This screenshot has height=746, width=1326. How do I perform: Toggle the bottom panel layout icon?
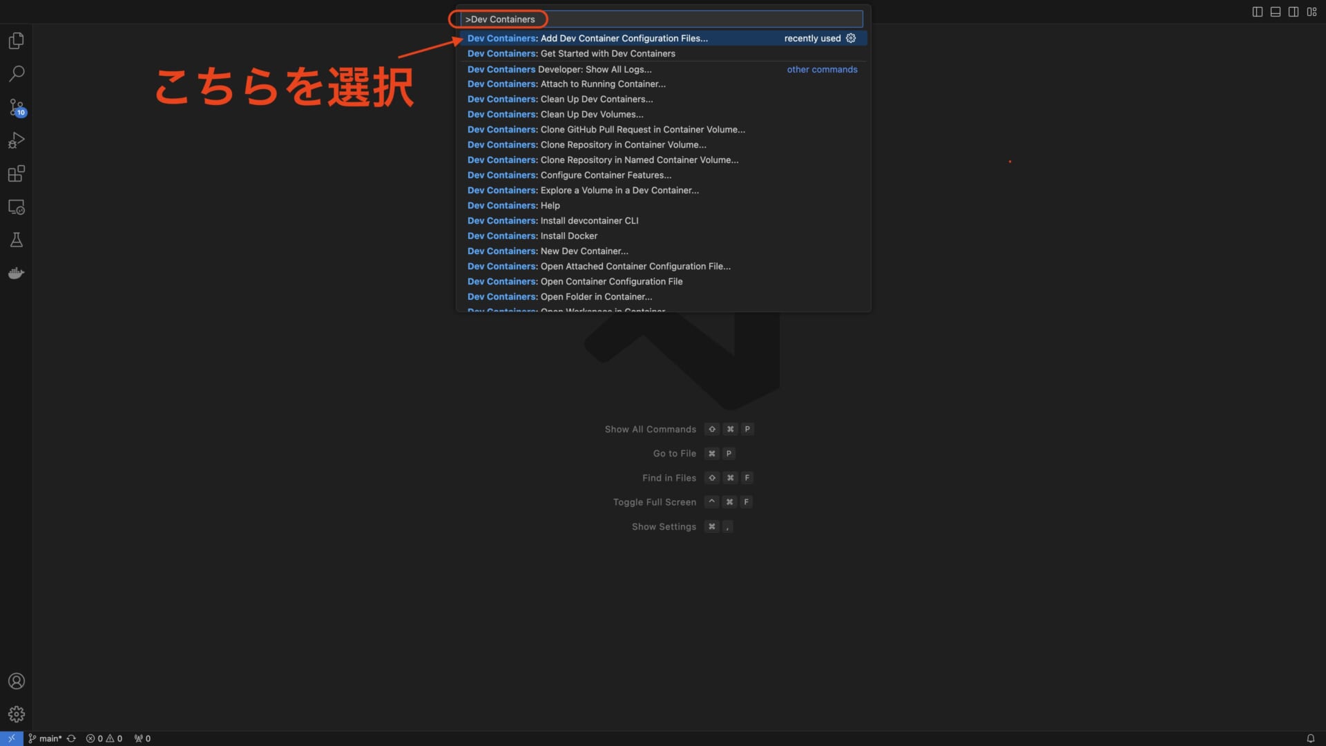pyautogui.click(x=1276, y=12)
